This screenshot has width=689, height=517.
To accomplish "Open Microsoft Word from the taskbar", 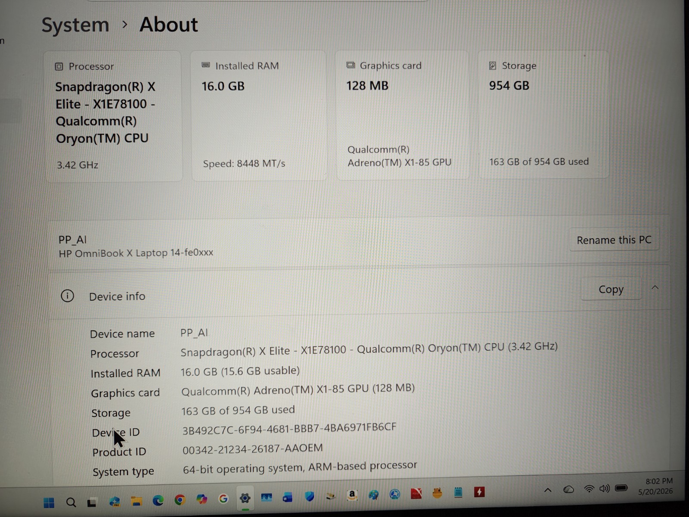I will tap(287, 498).
